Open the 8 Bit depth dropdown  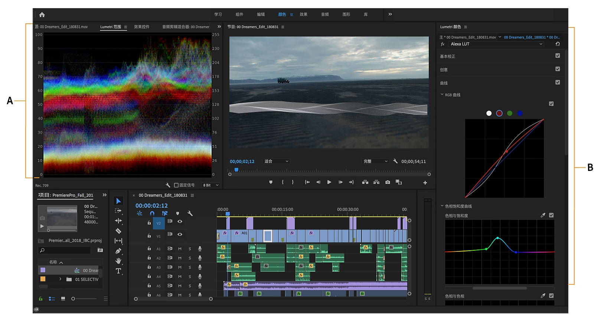[x=211, y=185]
